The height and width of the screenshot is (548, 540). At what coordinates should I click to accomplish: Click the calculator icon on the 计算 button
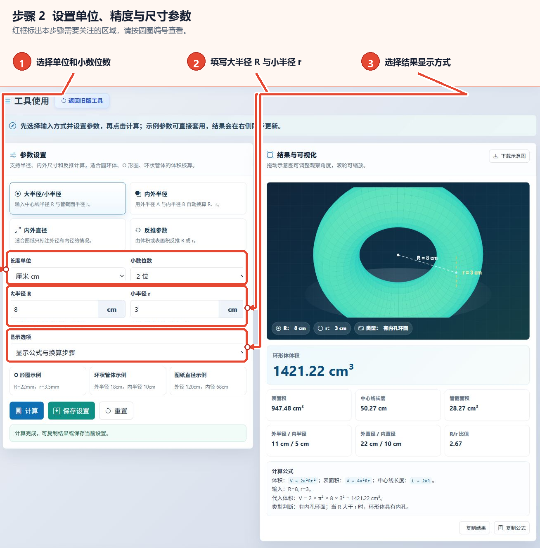point(19,411)
